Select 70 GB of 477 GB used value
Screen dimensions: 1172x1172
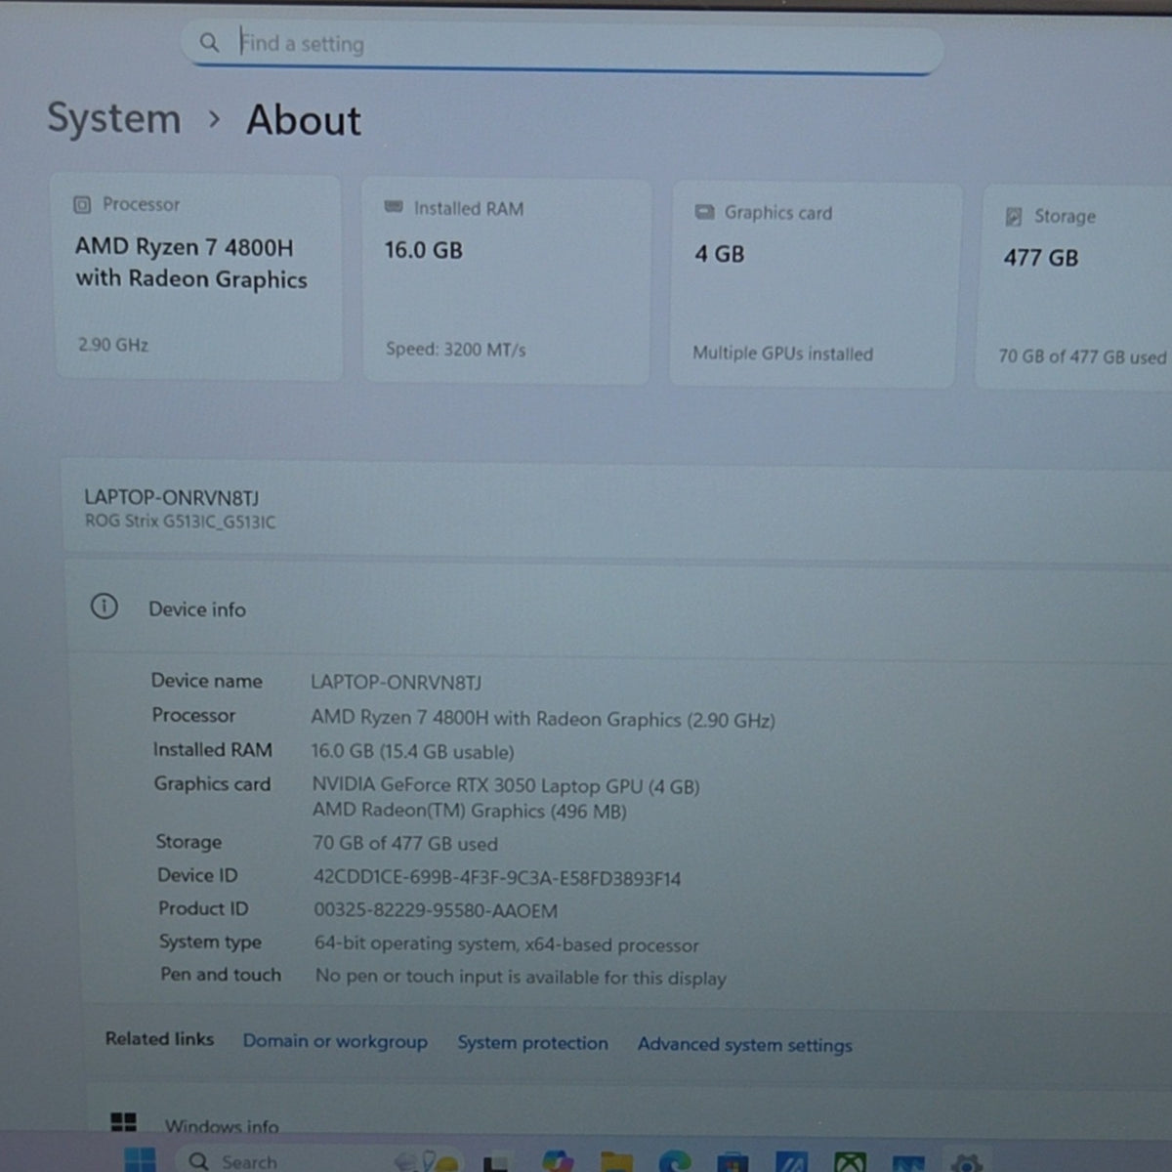(405, 844)
